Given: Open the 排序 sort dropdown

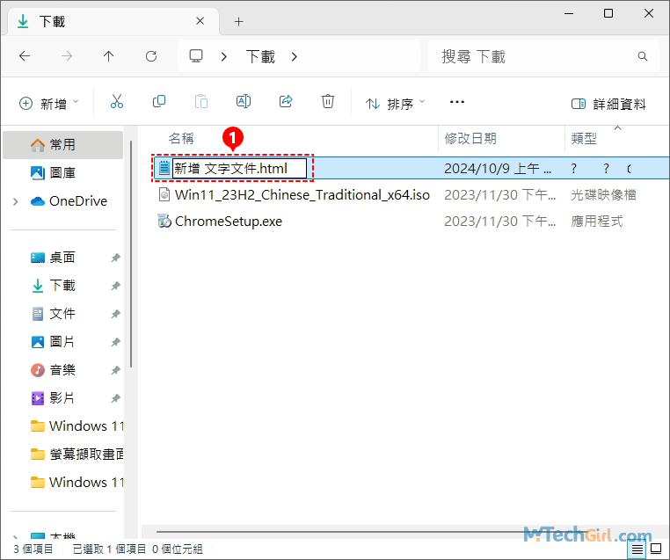Looking at the screenshot, I should coord(396,104).
